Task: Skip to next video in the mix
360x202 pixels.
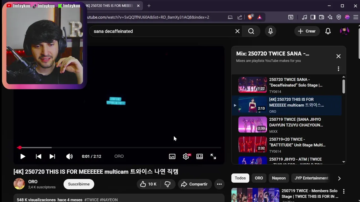Action: (52, 156)
